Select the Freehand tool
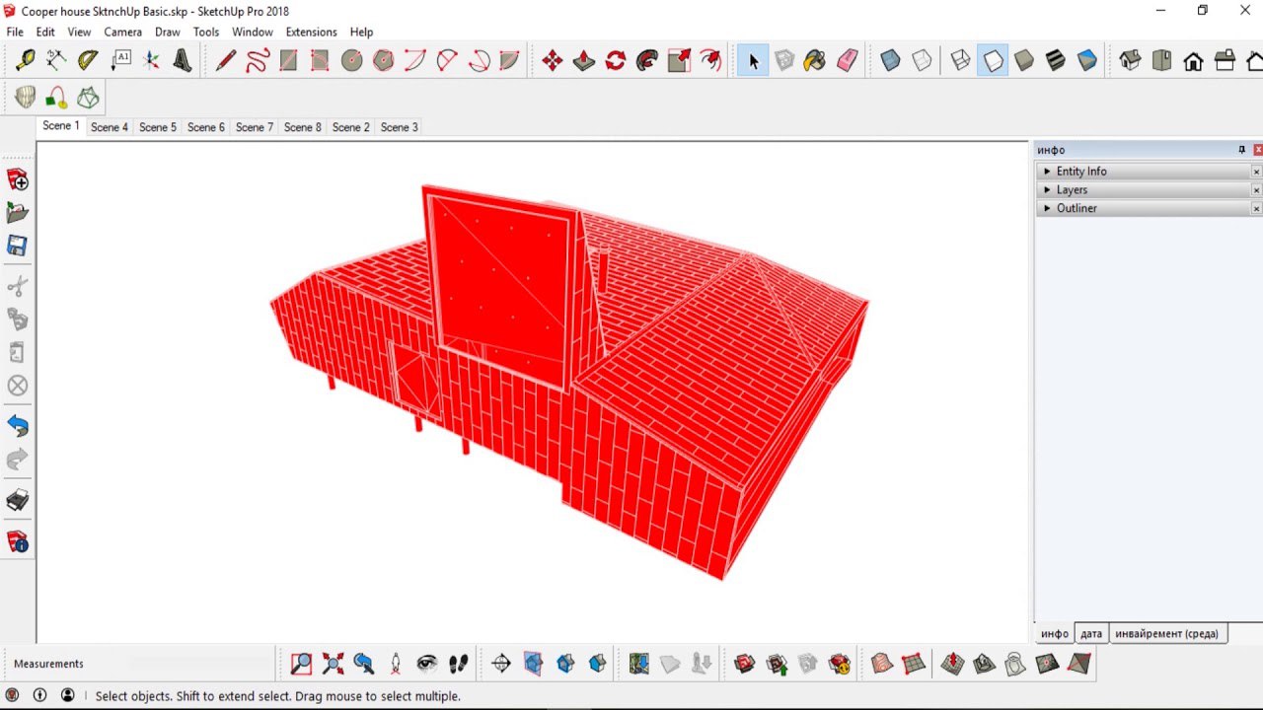 tap(257, 60)
